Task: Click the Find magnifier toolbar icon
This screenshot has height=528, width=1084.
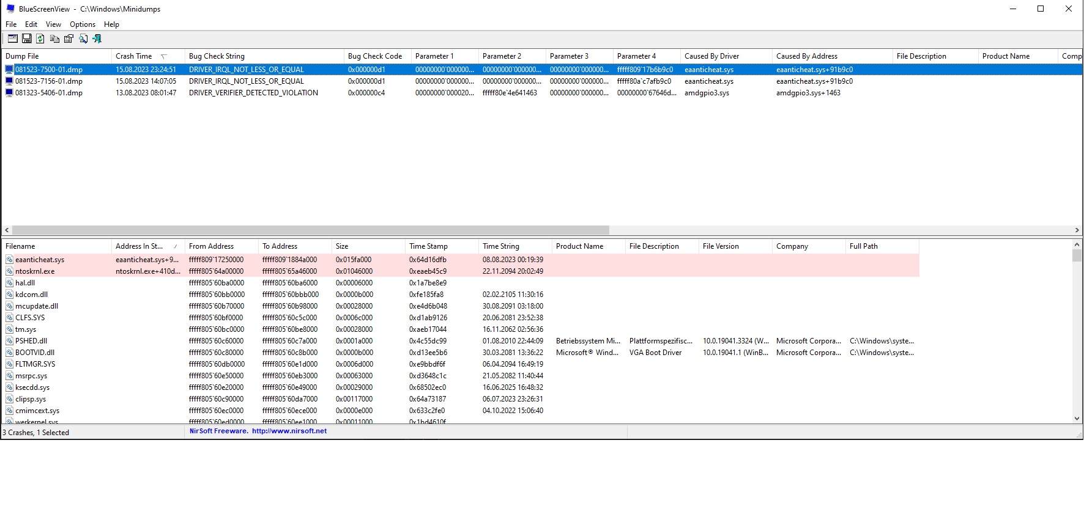Action: coord(83,38)
